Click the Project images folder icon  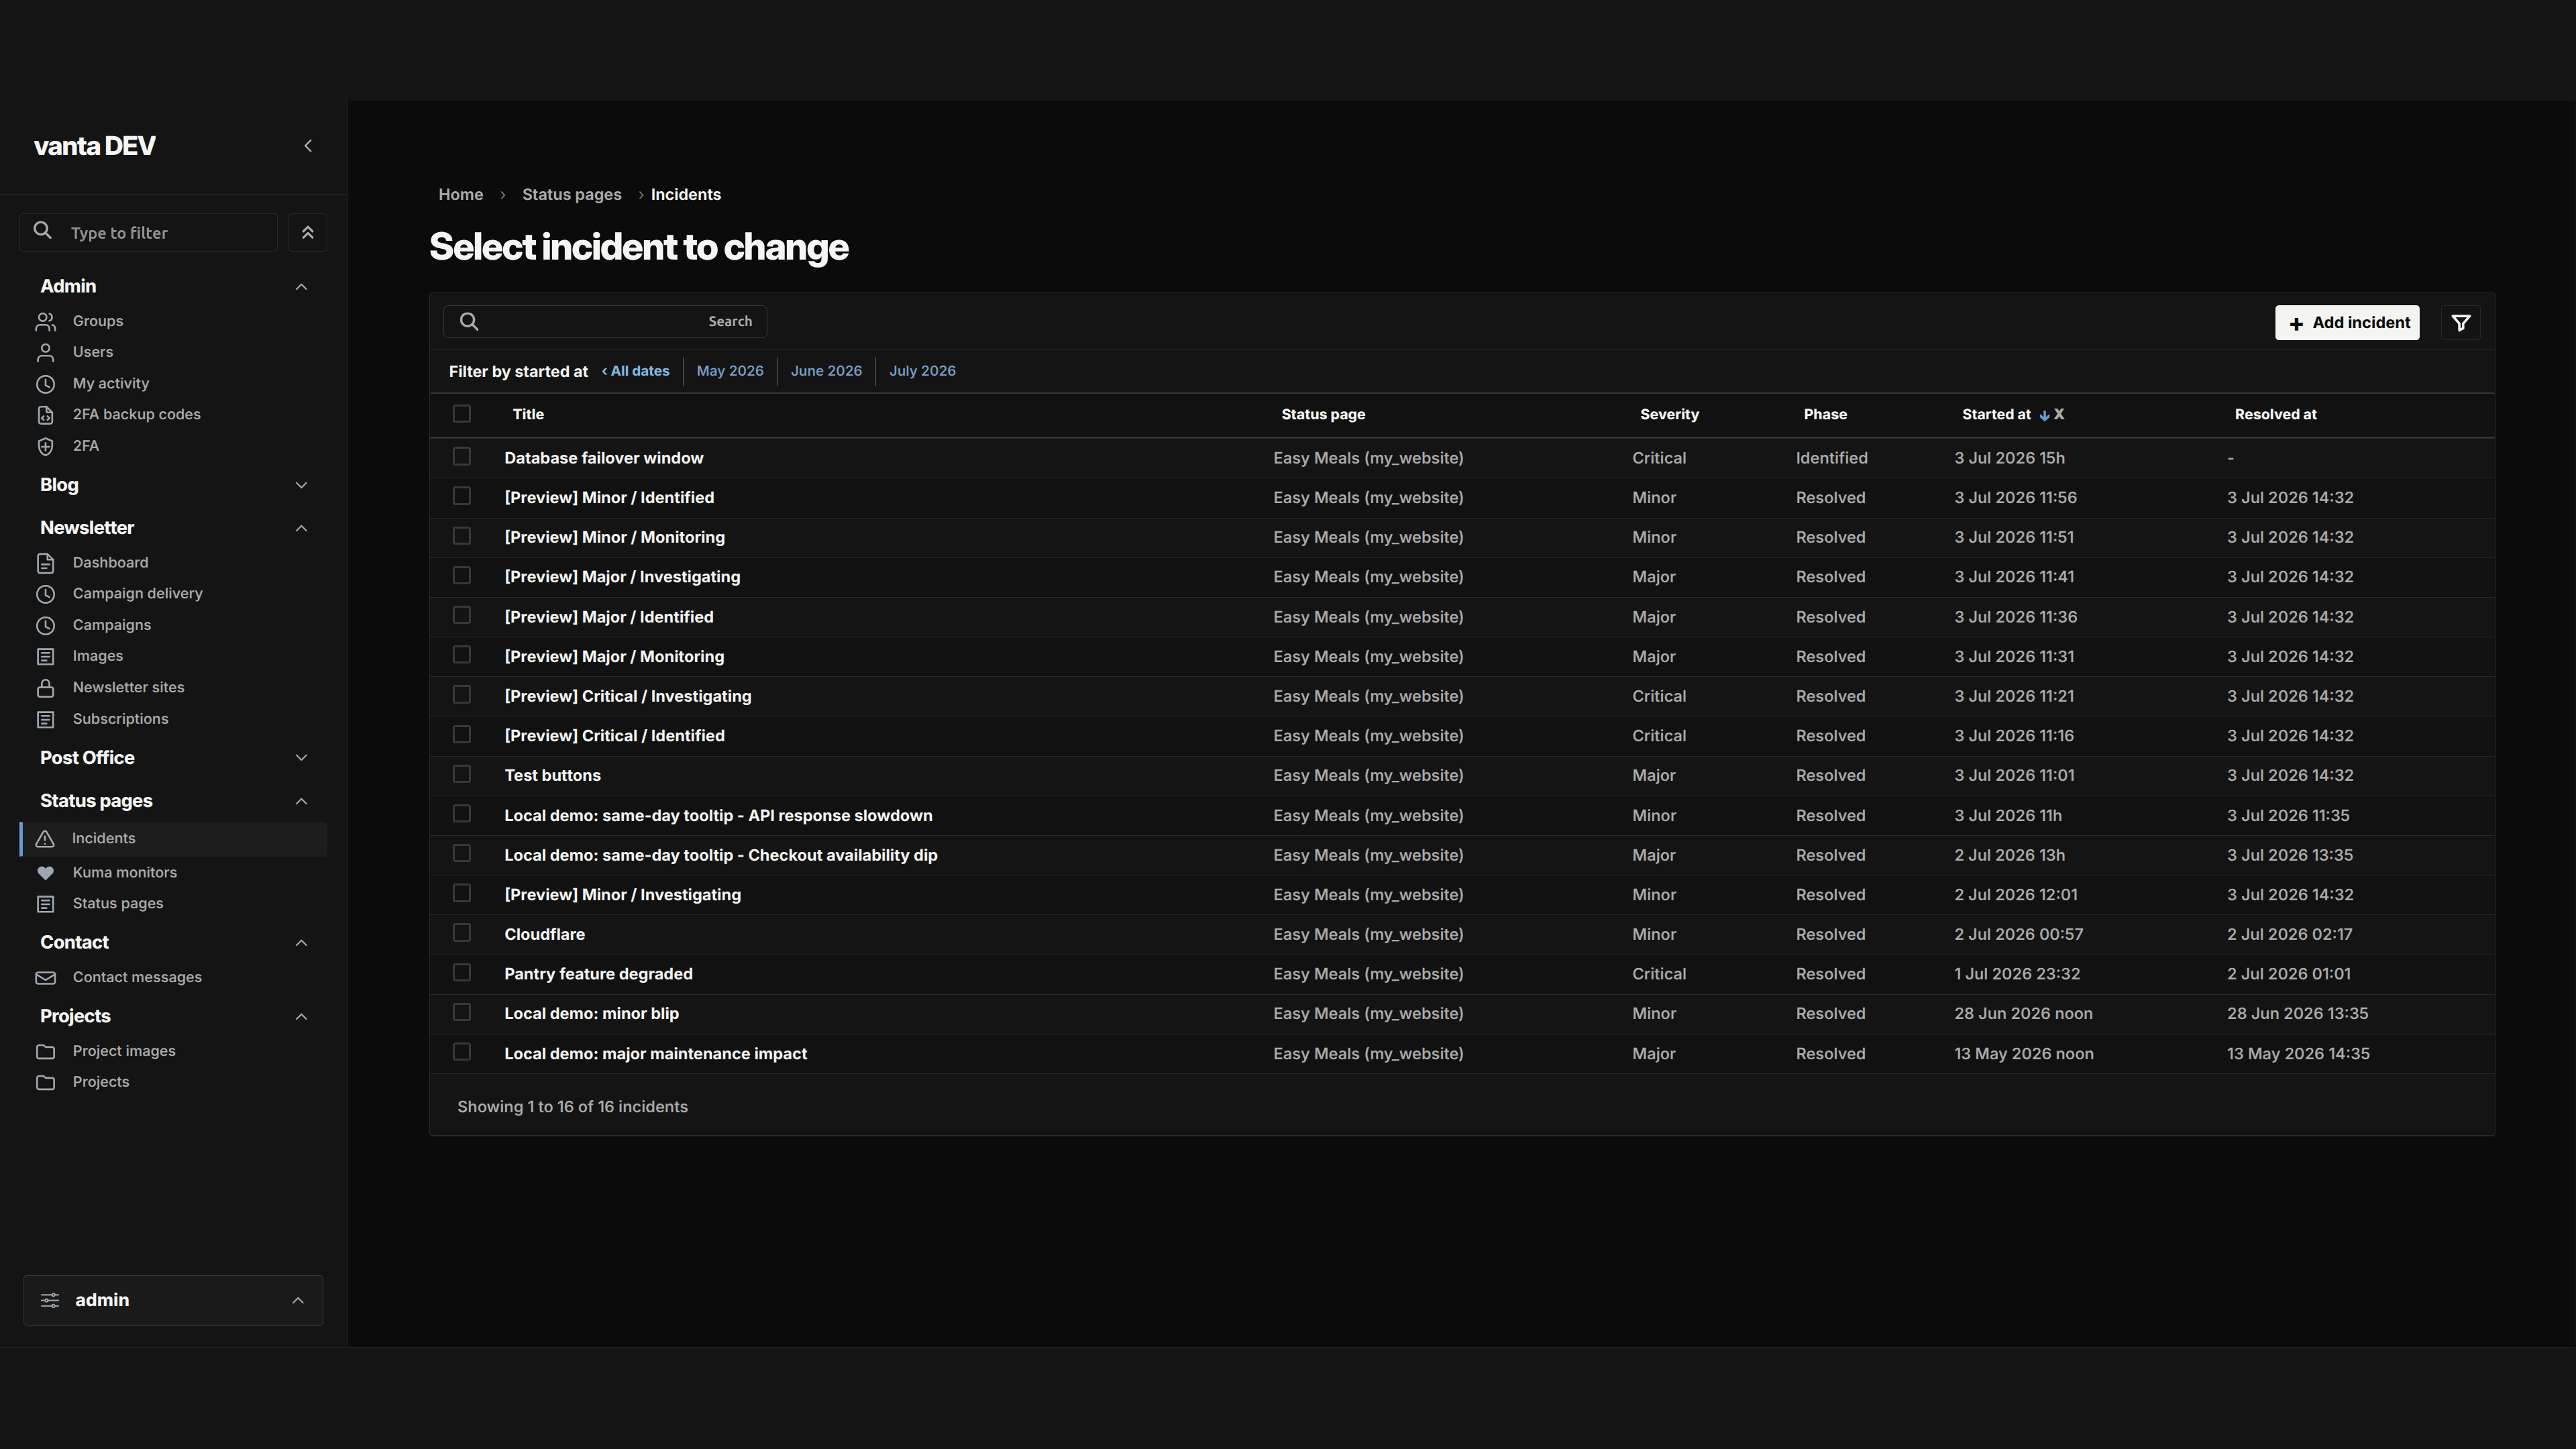pyautogui.click(x=46, y=1051)
